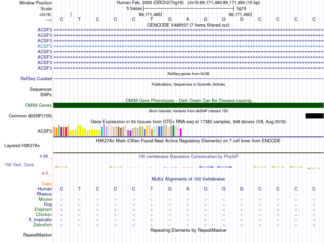Select the X_tropicalis alignment row label
The width and height of the screenshot is (324, 243).
[40, 219]
